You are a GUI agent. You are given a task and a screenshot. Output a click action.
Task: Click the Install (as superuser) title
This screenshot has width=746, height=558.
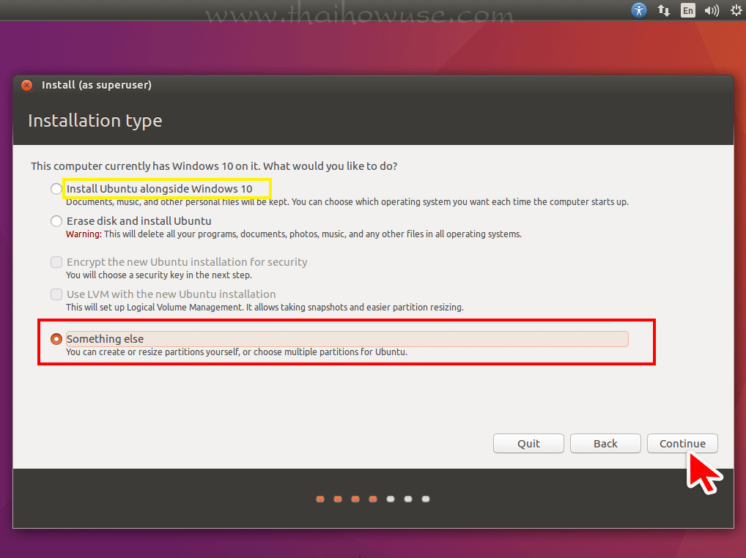[x=97, y=85]
